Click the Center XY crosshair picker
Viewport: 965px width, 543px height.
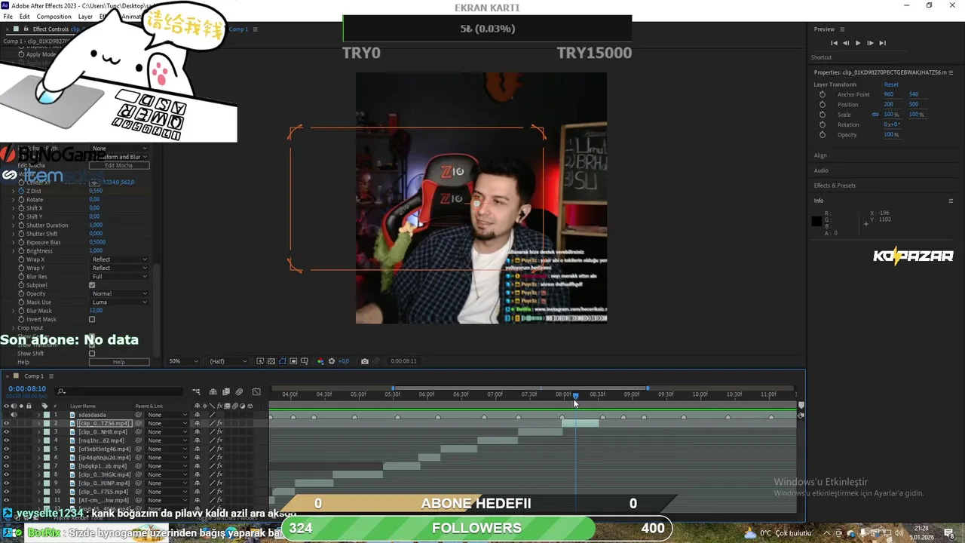[x=94, y=183]
